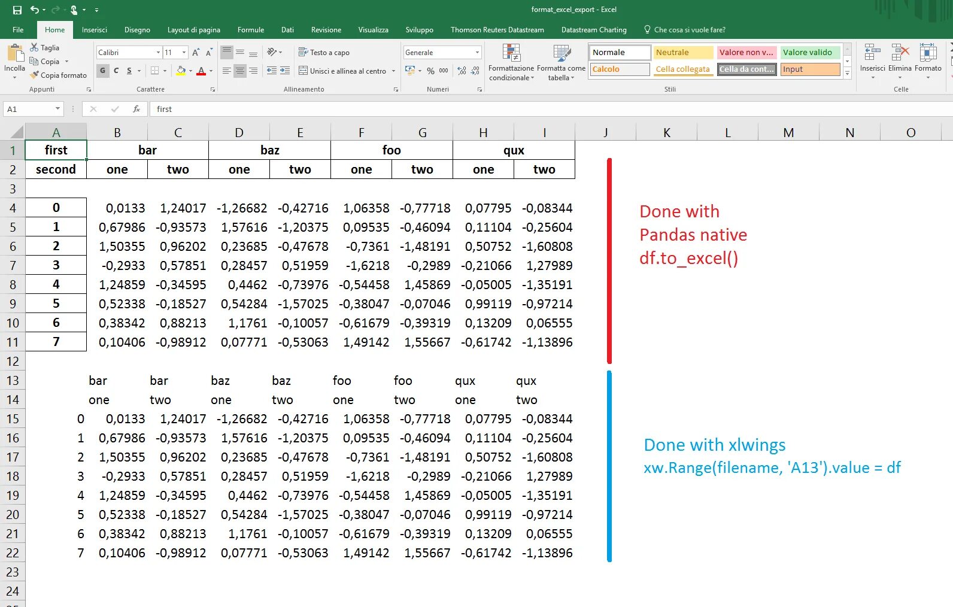Apply red font color to text
953x607 pixels.
click(201, 71)
